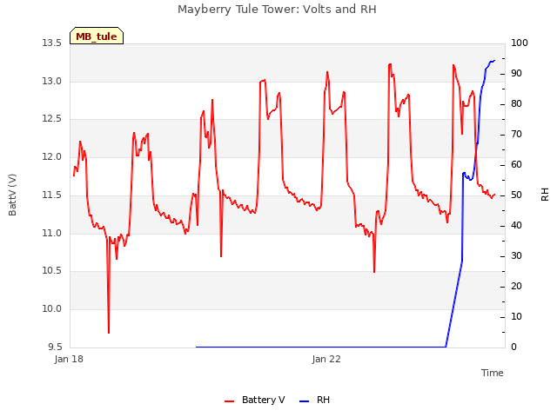The height and width of the screenshot is (417, 557).
Task: Click the 100 right axis value
Action: [x=520, y=43]
